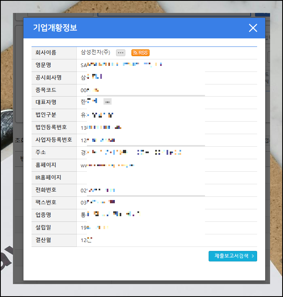283x297 pixels.
Task: Open the ellipsis button beside 삼성전자(주)
Action: tap(120, 53)
